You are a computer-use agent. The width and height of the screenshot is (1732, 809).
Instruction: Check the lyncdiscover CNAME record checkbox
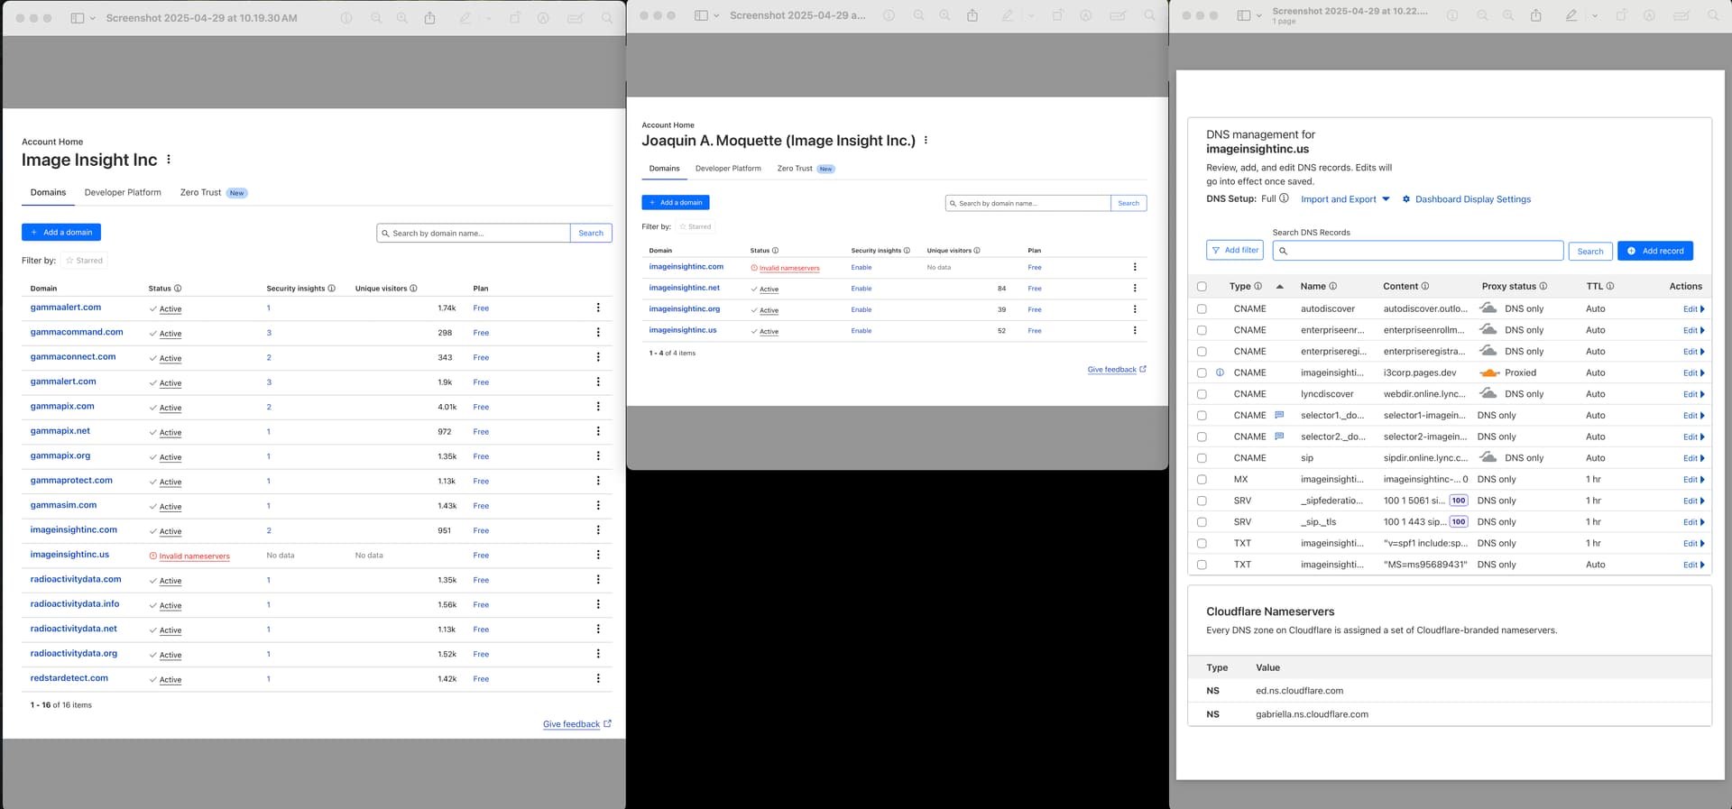tap(1202, 394)
